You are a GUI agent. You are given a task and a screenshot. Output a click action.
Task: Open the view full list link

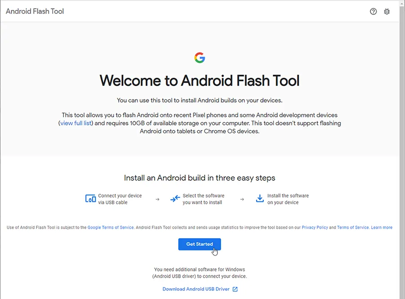tap(75, 123)
